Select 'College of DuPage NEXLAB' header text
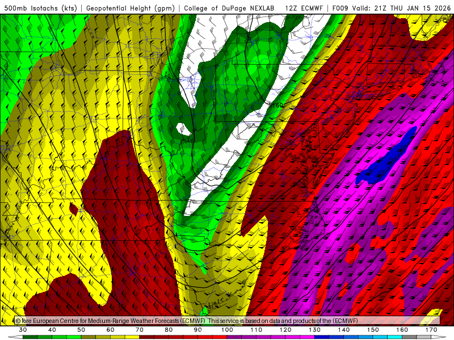Viewport: 454px width, 340px height. coord(229,8)
